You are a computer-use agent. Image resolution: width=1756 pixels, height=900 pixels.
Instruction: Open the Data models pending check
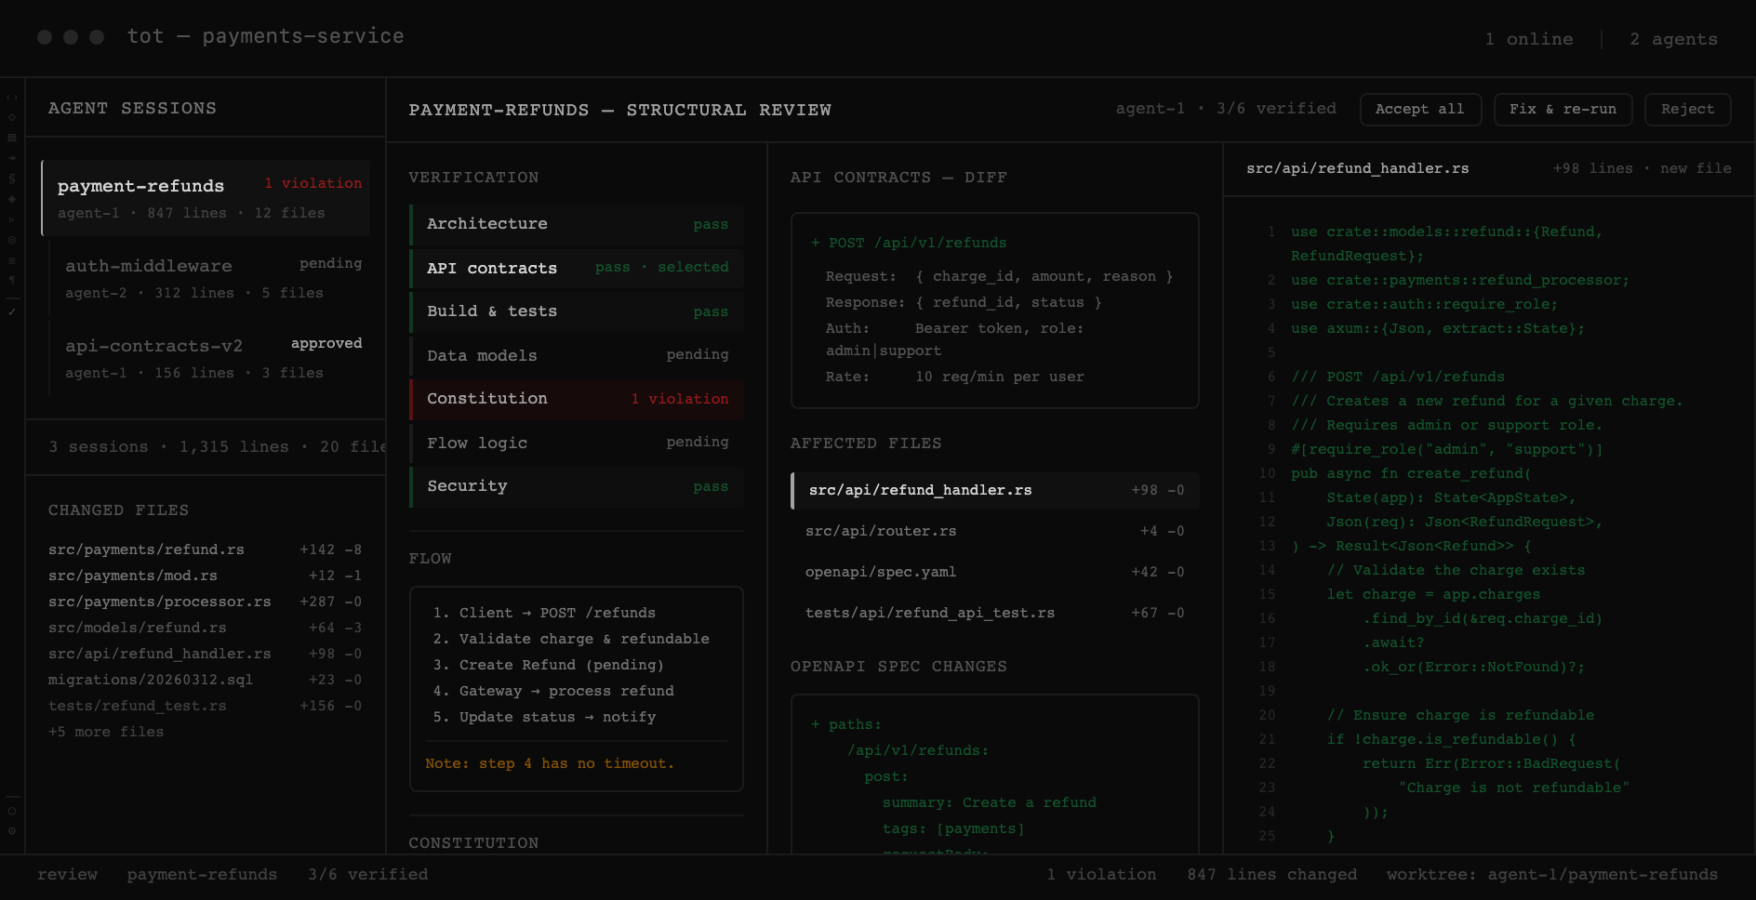click(x=577, y=355)
